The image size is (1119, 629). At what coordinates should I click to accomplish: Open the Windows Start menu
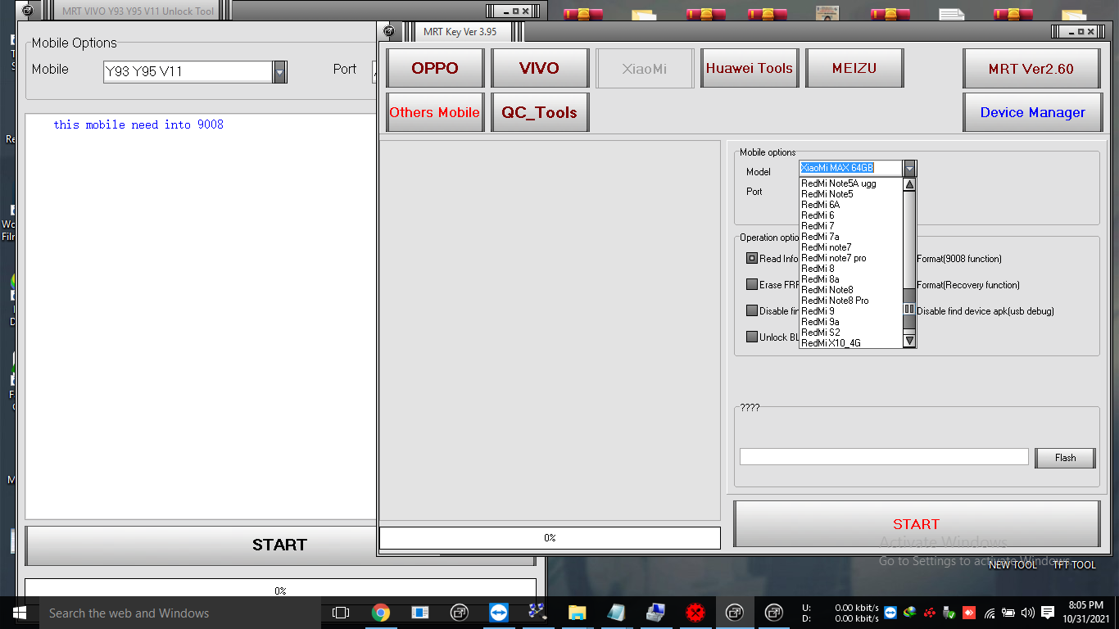[20, 613]
